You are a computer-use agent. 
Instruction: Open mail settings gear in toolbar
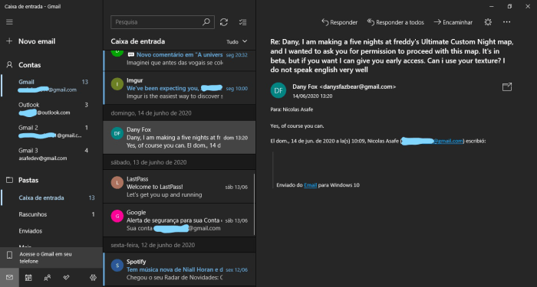click(488, 22)
